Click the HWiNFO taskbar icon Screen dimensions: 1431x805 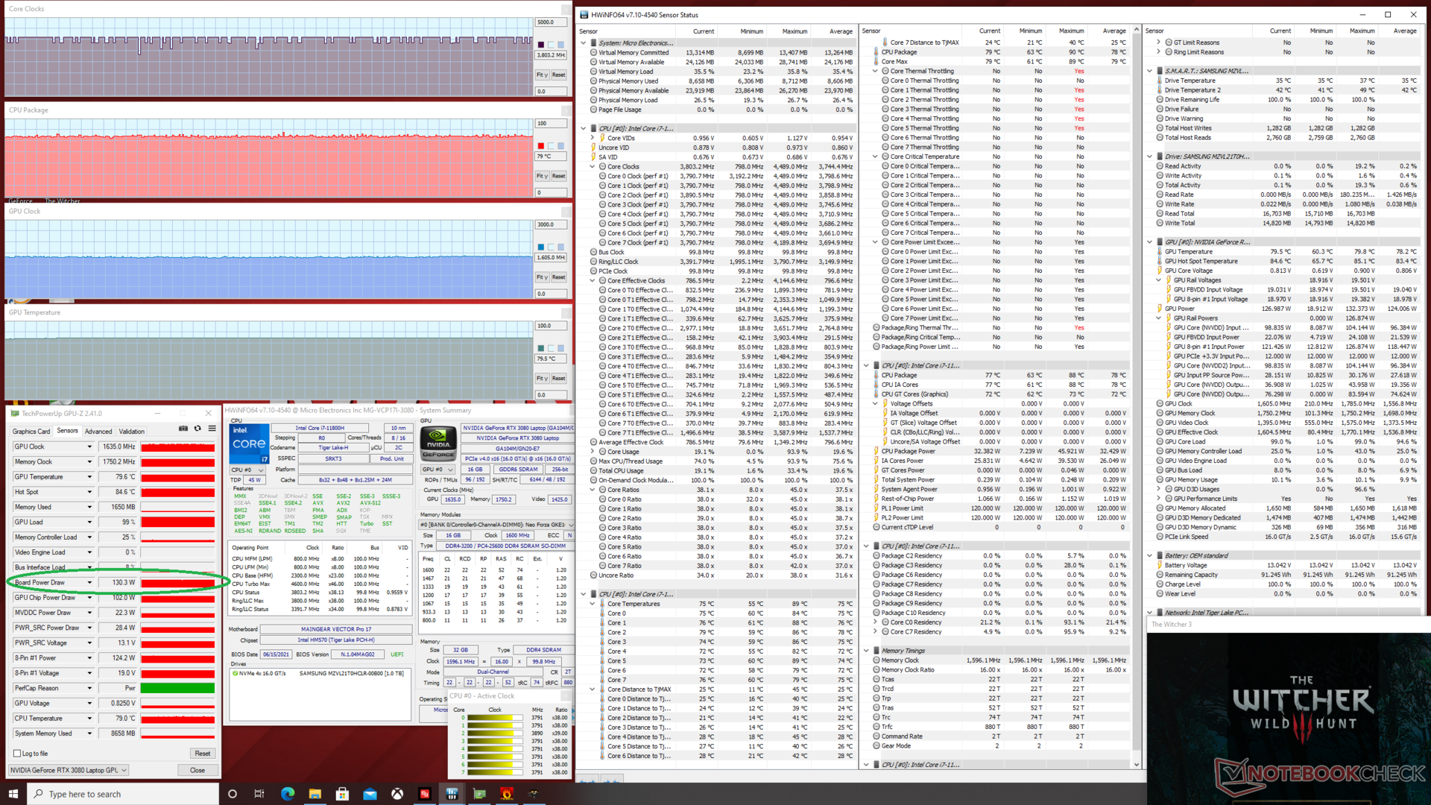452,794
